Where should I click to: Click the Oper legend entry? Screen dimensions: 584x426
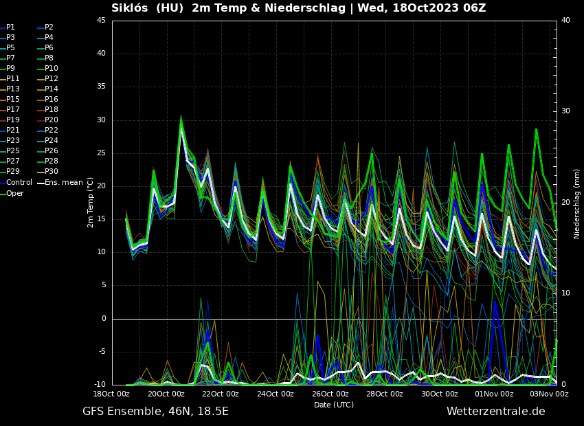click(x=15, y=194)
